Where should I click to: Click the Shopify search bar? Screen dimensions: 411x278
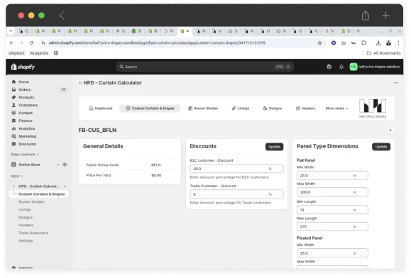[204, 67]
